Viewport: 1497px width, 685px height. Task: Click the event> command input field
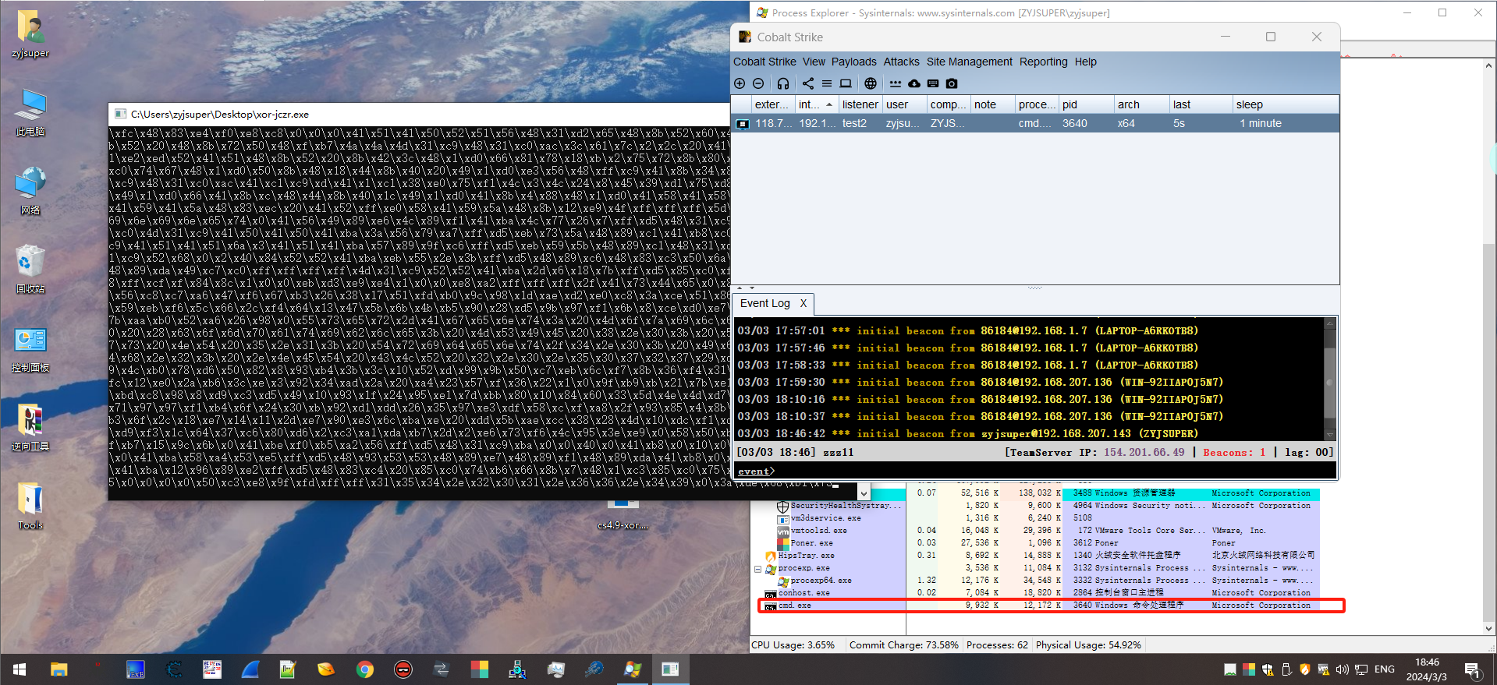pyautogui.click(x=1035, y=471)
